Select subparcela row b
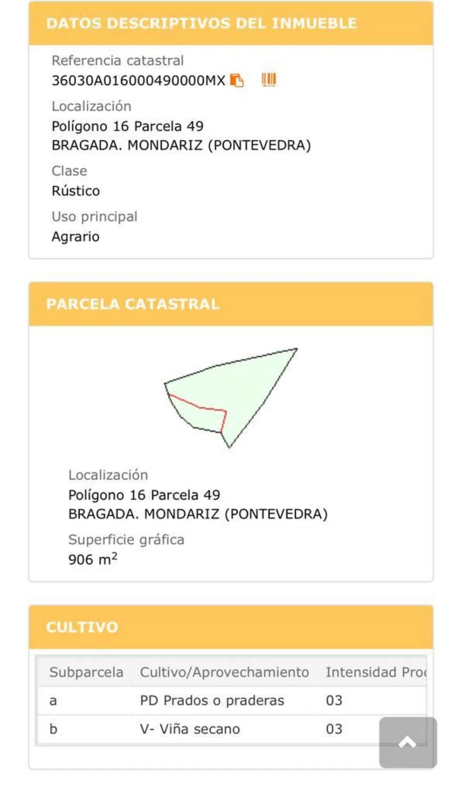462x788 pixels. (53, 729)
